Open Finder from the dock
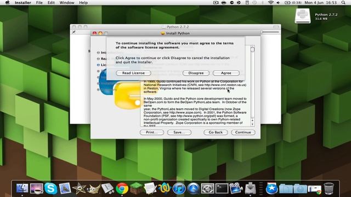The height and width of the screenshot is (197, 351). [x=22, y=188]
